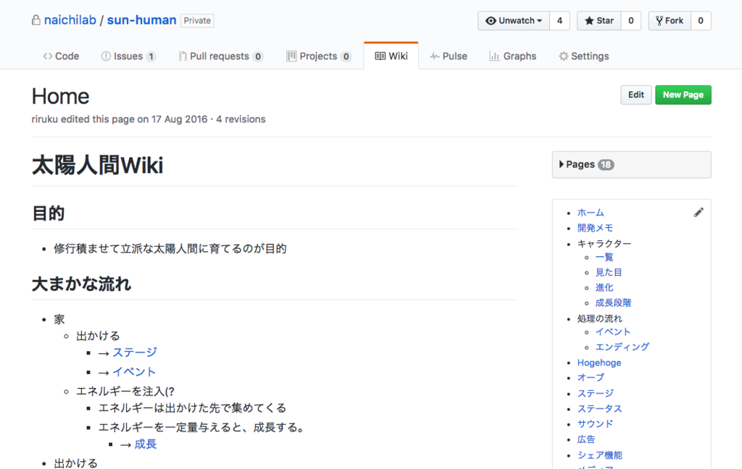Open the Graphs tab

(513, 56)
